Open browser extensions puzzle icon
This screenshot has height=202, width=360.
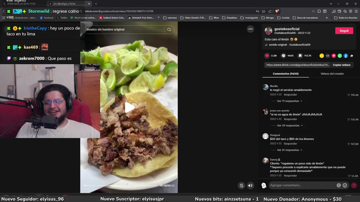point(319,11)
